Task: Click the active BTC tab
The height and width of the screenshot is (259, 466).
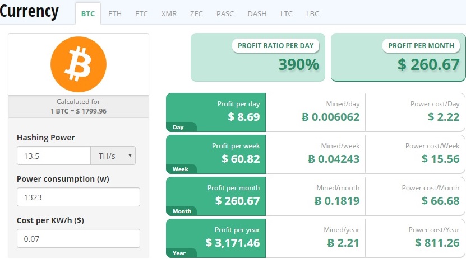Action: (x=88, y=13)
